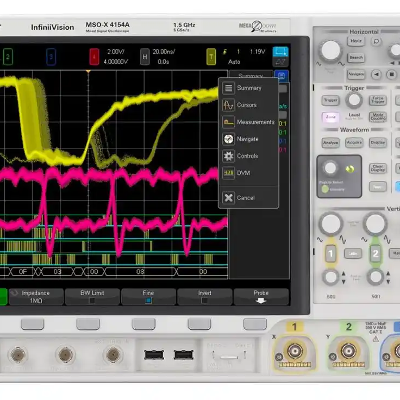Click the channel 1 BNC input connector
400x400 pixels.
pyautogui.click(x=295, y=351)
